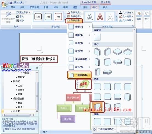Undo last action in Quick Access toolbar
The image size is (152, 134).
pos(15,2)
